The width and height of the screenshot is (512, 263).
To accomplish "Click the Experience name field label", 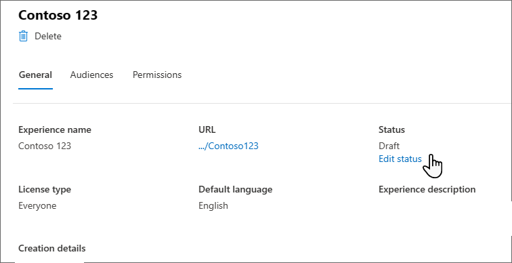I will click(x=55, y=129).
